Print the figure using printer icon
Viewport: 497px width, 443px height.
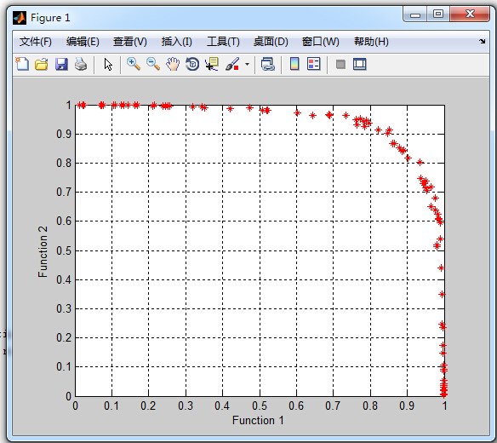tap(81, 64)
